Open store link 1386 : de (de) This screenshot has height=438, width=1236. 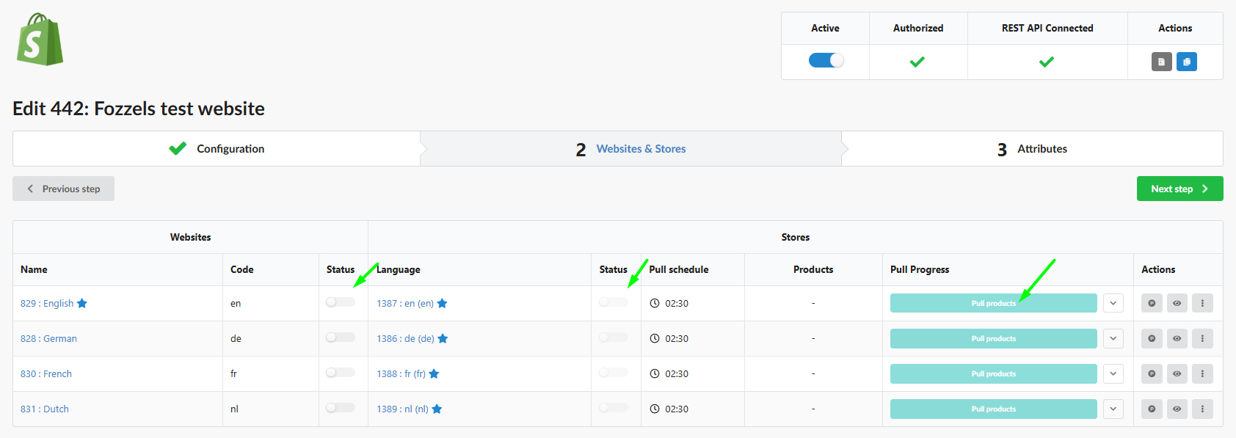[x=405, y=338]
